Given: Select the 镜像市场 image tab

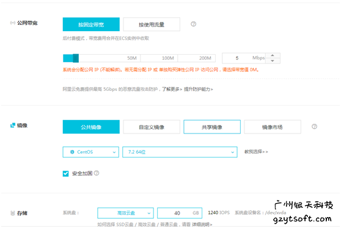Looking at the screenshot, I should (x=273, y=127).
